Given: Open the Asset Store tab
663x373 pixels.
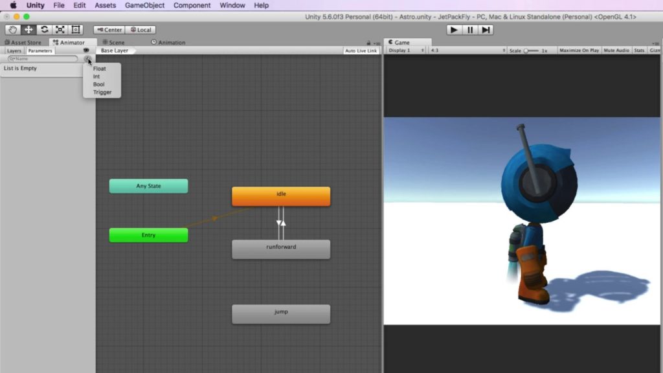Looking at the screenshot, I should click(23, 42).
